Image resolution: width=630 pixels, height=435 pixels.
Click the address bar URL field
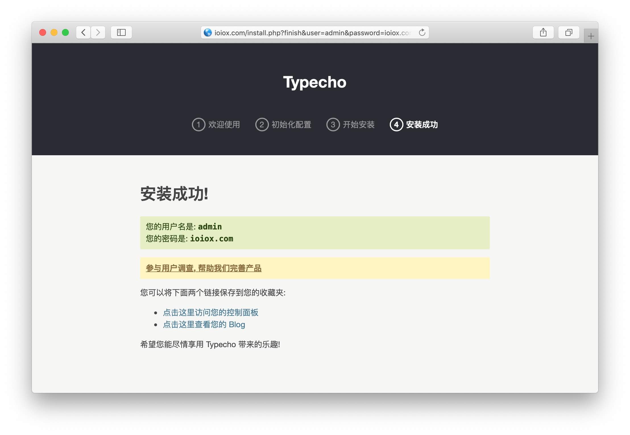click(312, 33)
